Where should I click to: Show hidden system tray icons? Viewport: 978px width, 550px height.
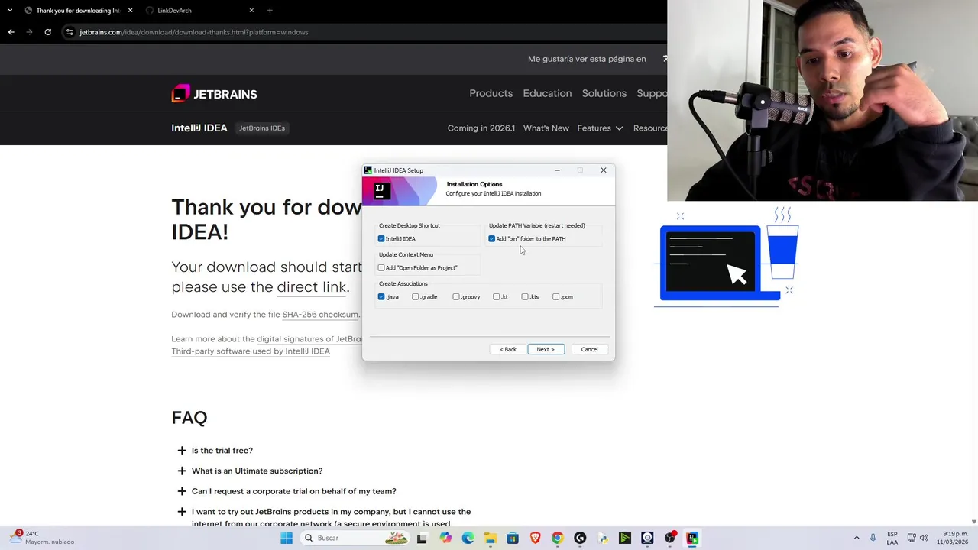[857, 539]
